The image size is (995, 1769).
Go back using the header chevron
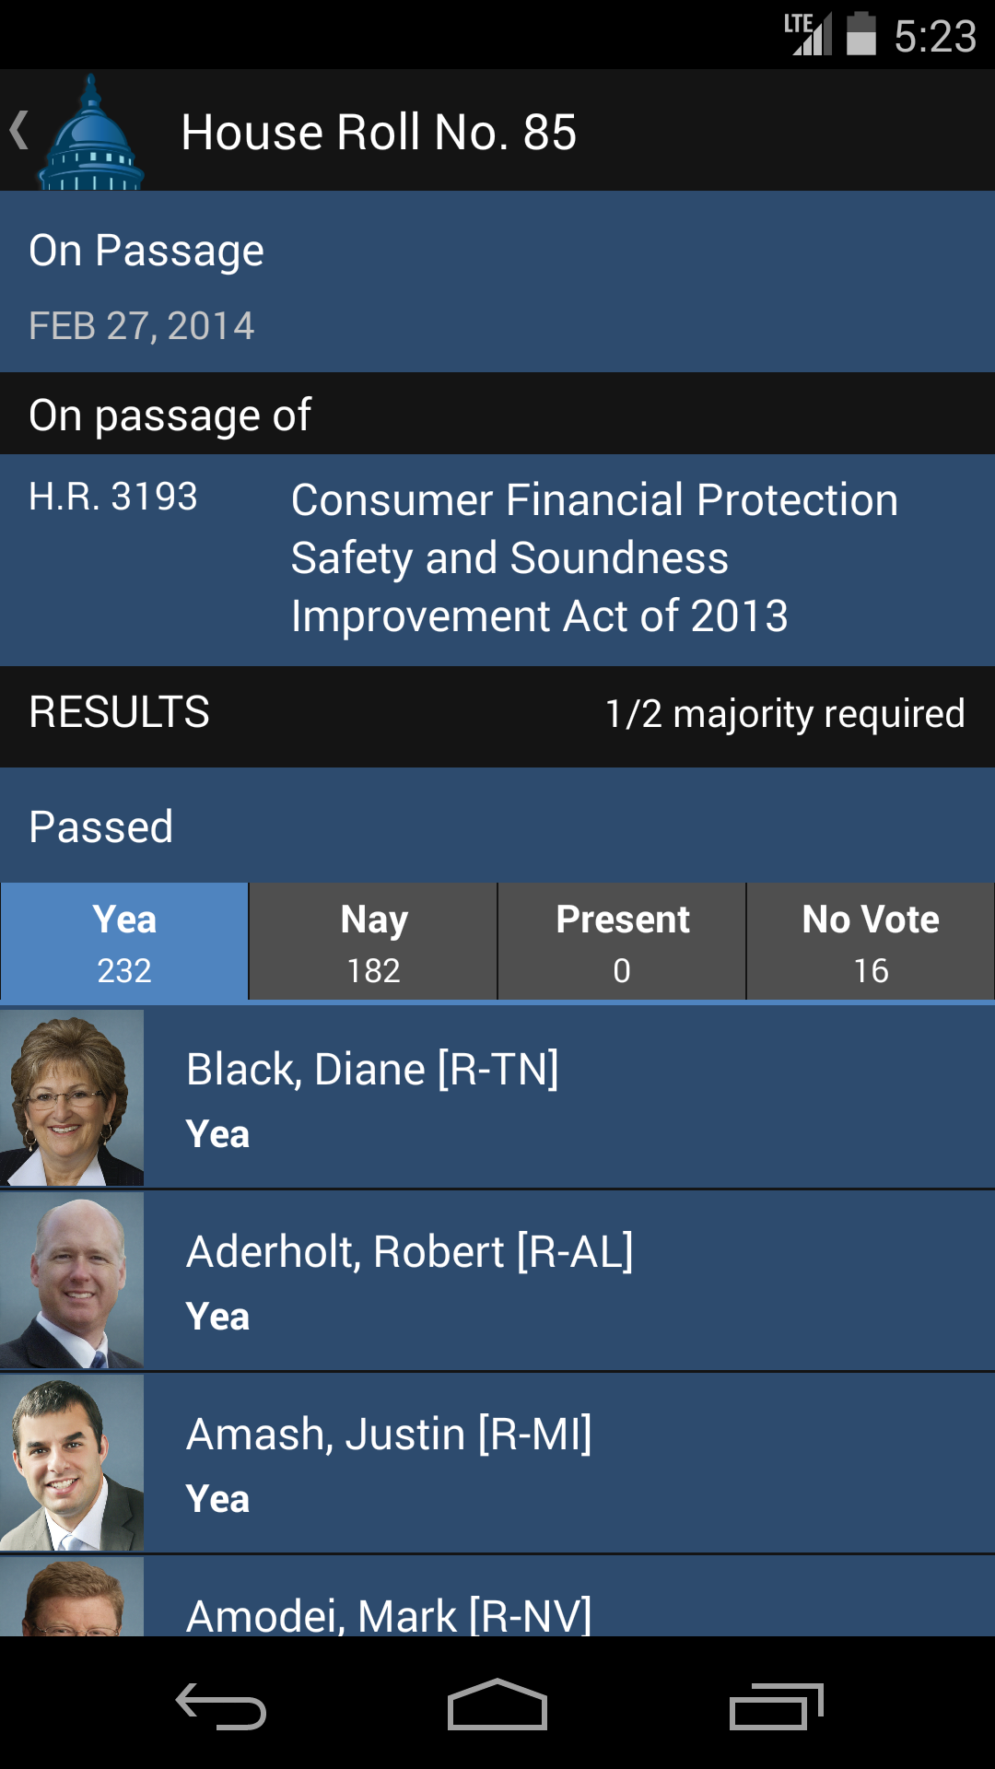tap(18, 130)
